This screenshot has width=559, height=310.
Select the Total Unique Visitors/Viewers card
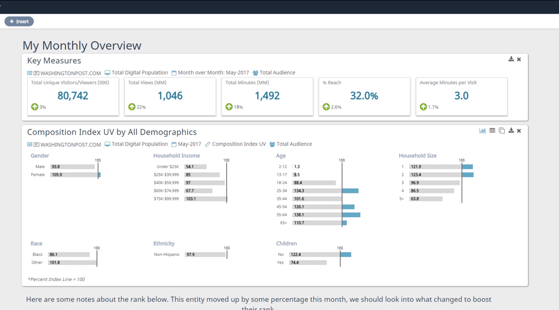click(73, 96)
